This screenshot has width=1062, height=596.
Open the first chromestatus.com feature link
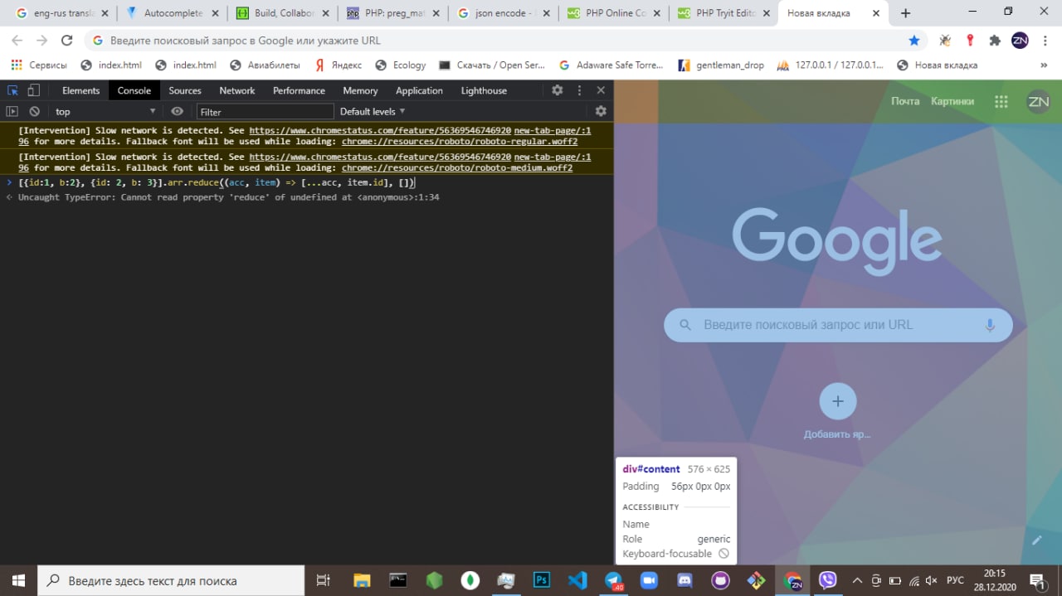click(x=380, y=131)
